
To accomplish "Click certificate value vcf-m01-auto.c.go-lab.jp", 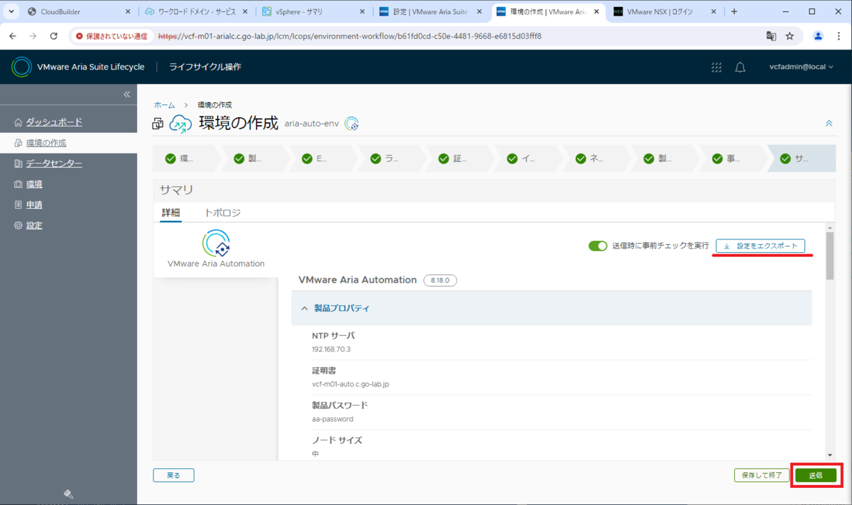I will click(351, 384).
